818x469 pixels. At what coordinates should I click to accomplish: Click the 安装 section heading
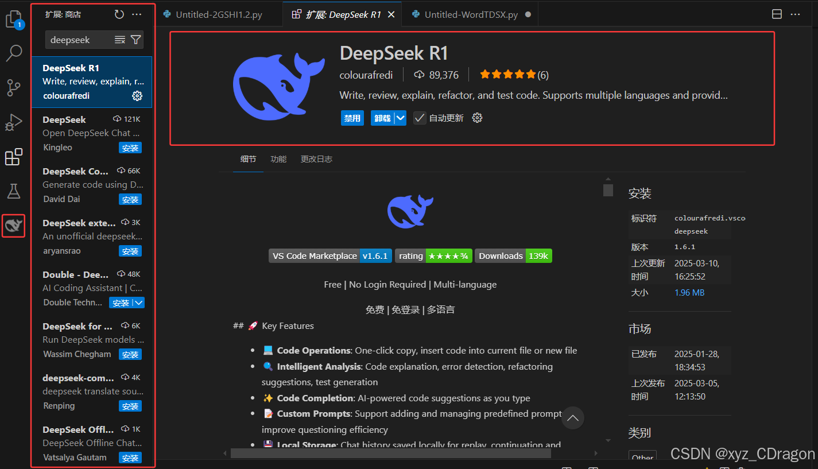(x=640, y=193)
